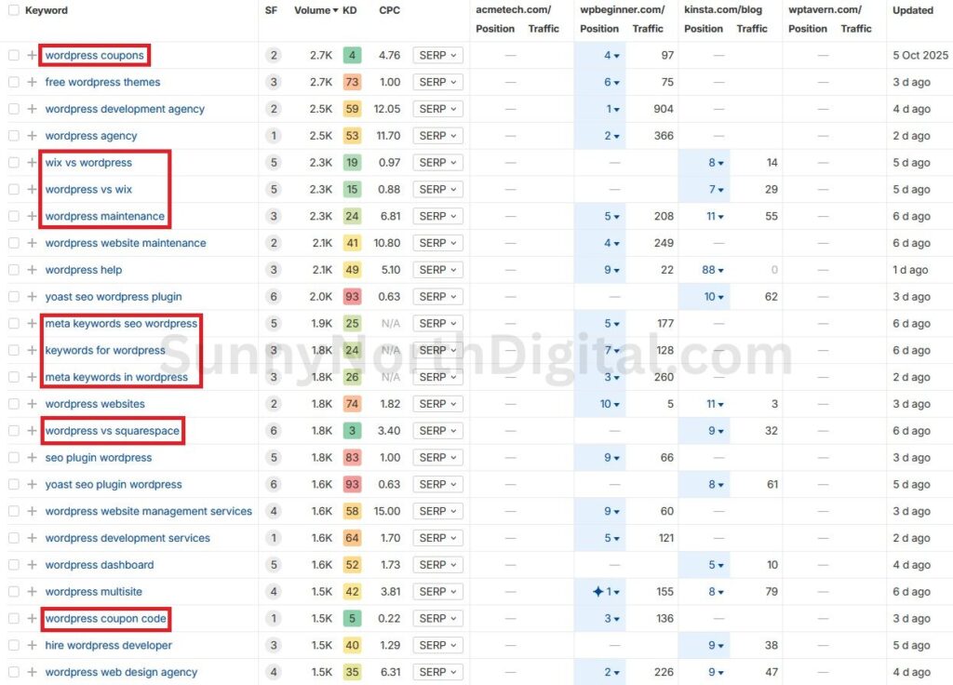This screenshot has width=953, height=685.
Task: Open the plus icon beside "wordpress dashboard"
Action: 32,565
